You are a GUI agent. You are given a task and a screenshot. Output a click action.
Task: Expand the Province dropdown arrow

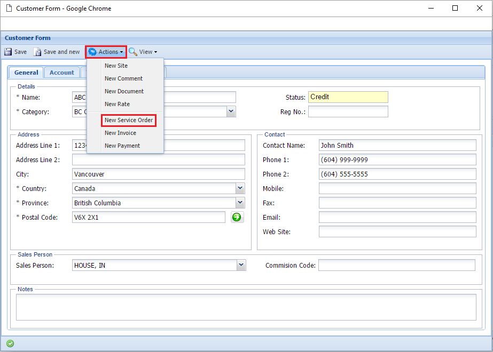240,203
